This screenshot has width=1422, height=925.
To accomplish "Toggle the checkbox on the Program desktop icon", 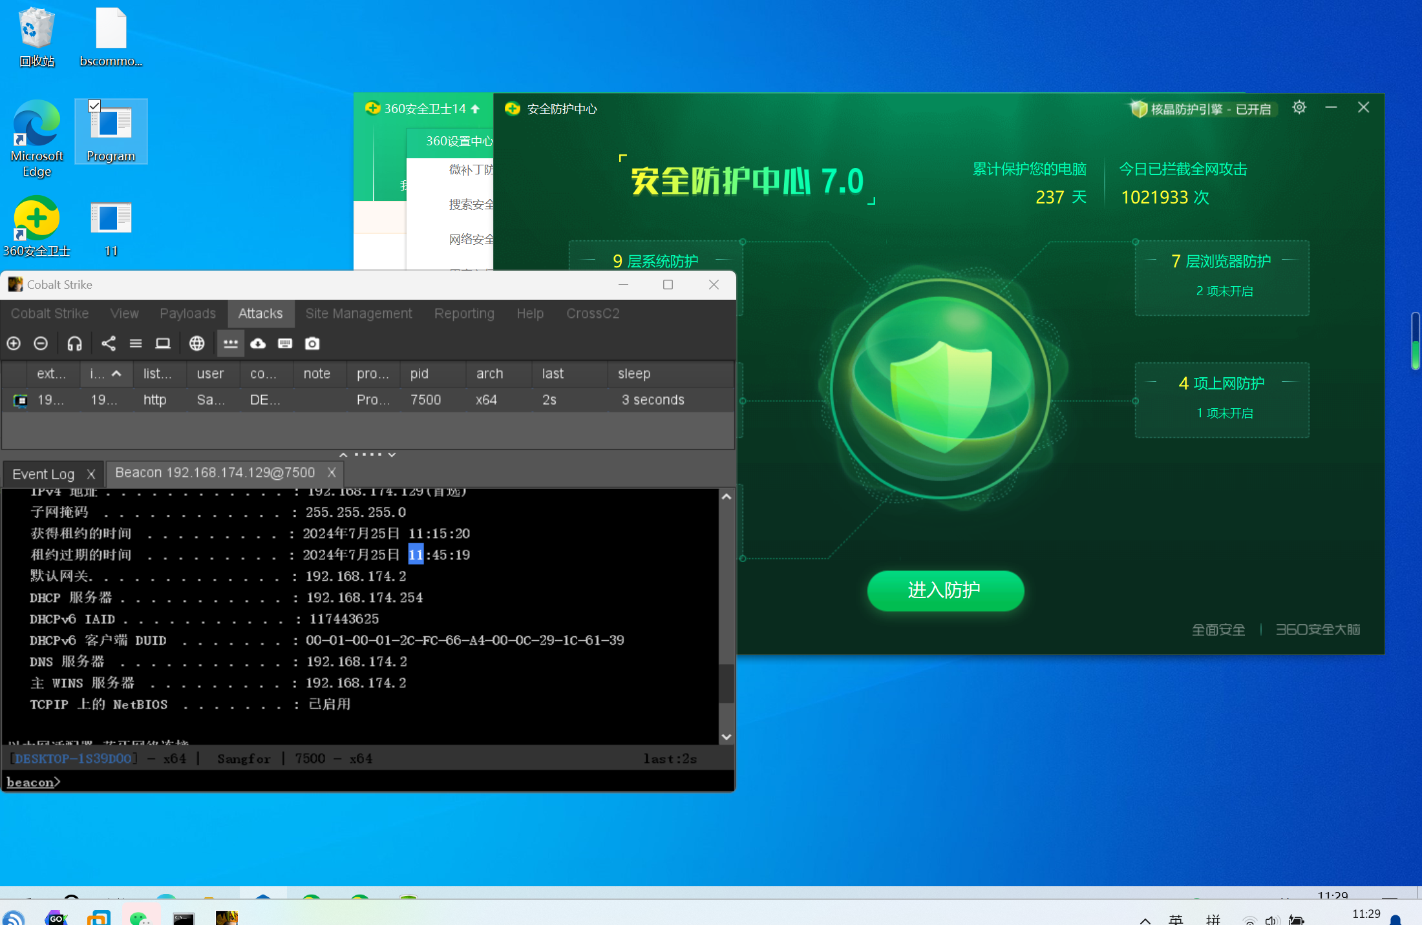I will coord(94,106).
